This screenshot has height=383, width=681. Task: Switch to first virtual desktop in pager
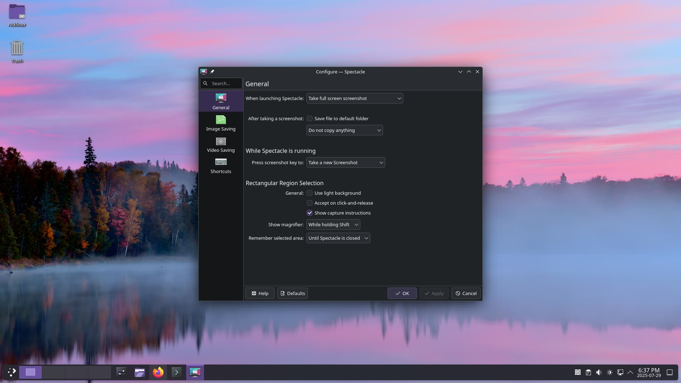pos(31,372)
